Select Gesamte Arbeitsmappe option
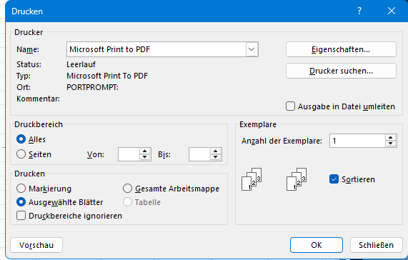408x260 pixels. (127, 189)
